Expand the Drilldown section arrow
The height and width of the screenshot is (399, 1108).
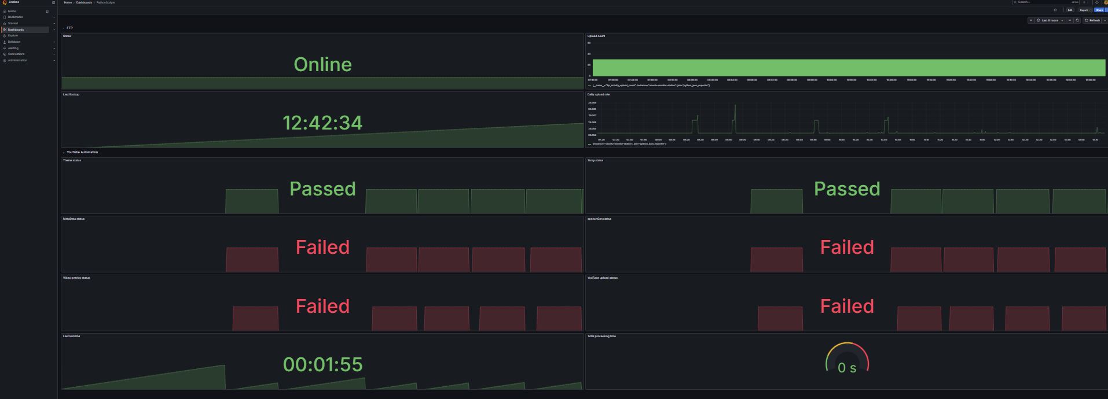click(x=54, y=42)
